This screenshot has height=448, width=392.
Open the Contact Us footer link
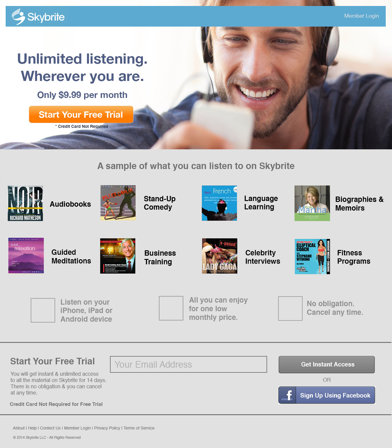50,428
